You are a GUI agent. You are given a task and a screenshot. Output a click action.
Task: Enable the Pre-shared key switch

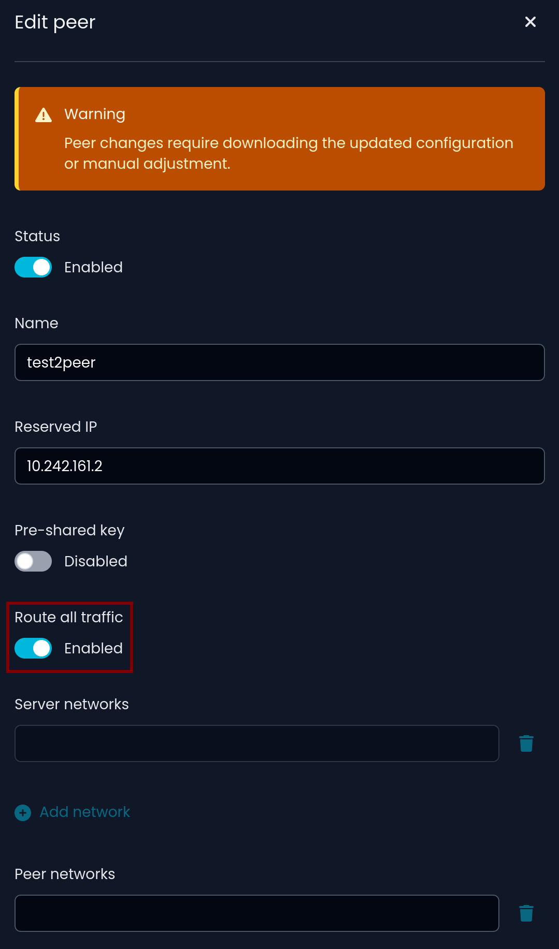[x=33, y=561]
